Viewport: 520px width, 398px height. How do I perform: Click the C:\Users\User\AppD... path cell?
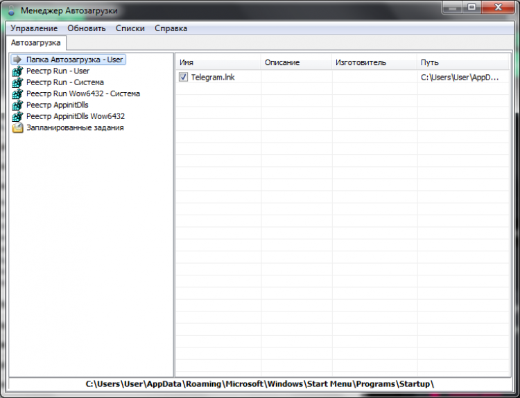460,77
